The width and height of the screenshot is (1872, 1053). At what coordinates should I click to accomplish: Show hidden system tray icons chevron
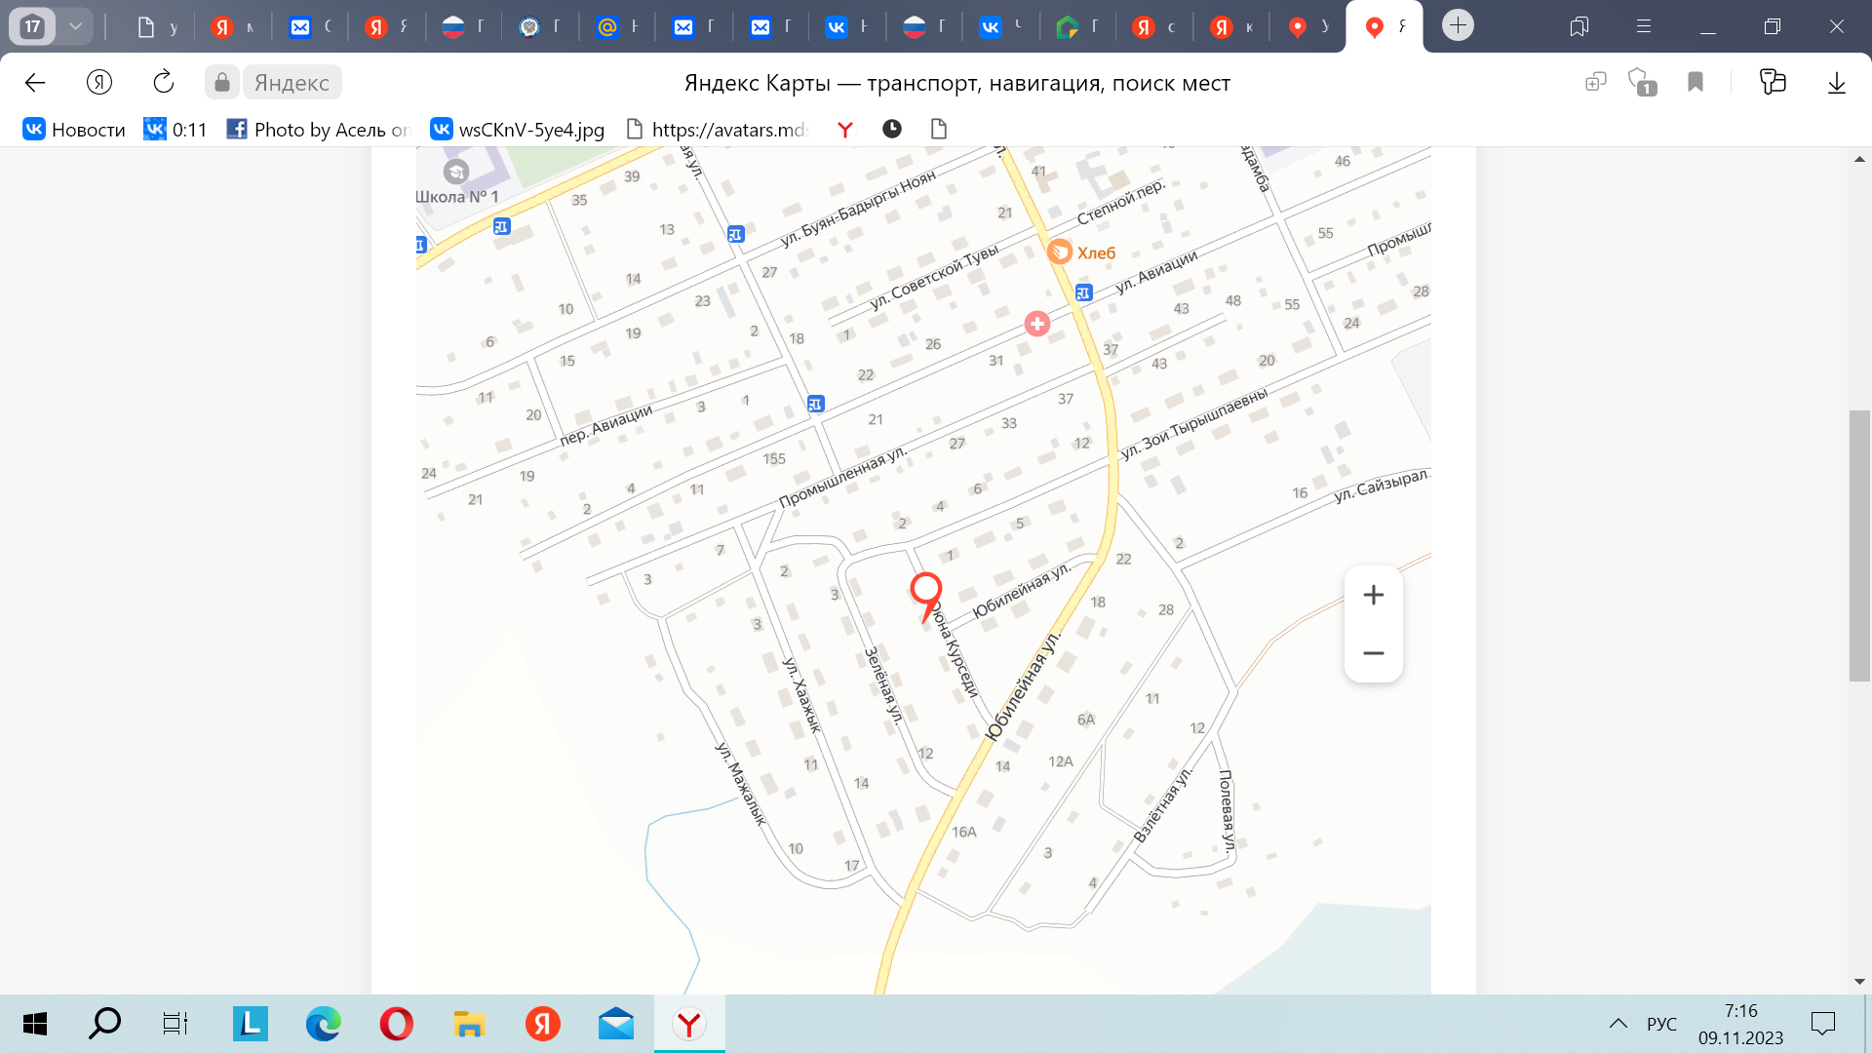point(1618,1024)
